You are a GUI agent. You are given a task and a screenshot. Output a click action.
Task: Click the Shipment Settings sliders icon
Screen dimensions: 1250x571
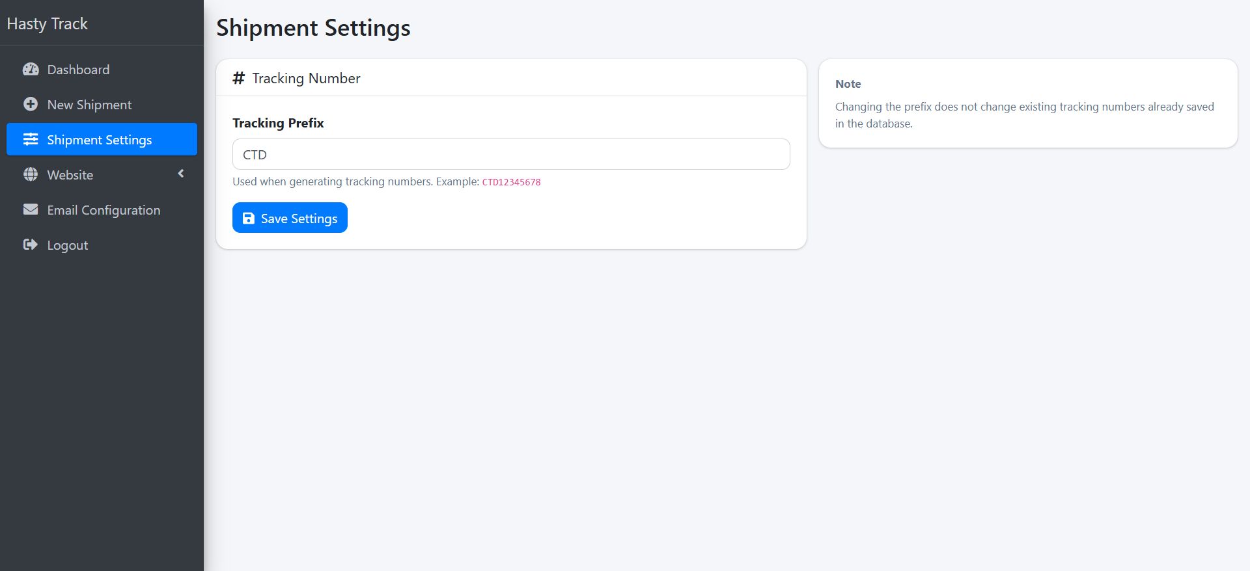tap(31, 140)
